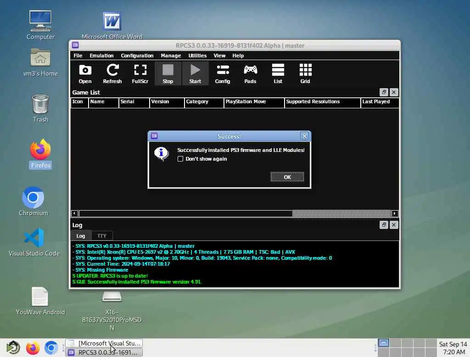
Task: Click the Refresh toolbar icon
Action: pyautogui.click(x=112, y=74)
